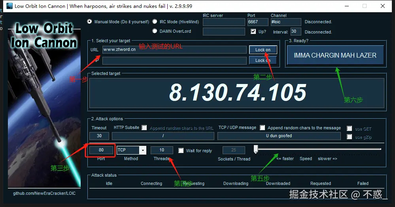Click the first Disconnected. status text
Viewport: 395px width, 207px height.
click(x=318, y=22)
